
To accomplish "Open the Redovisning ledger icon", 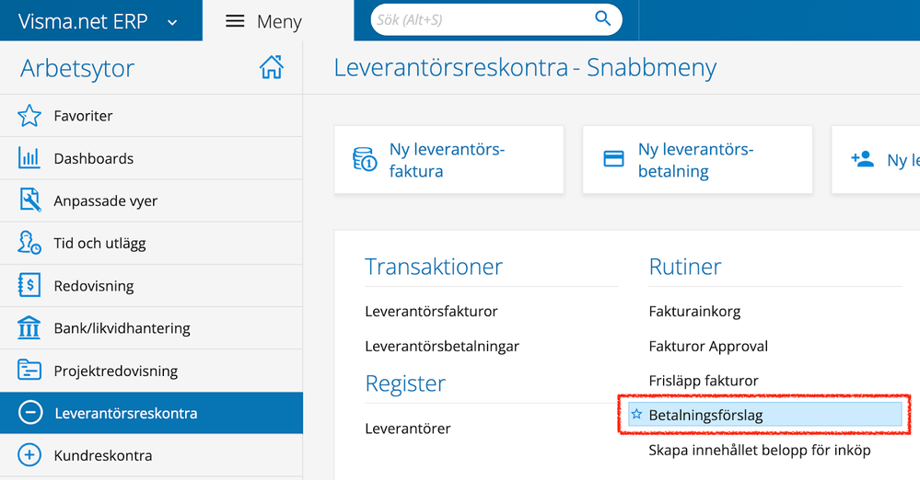I will (x=29, y=285).
